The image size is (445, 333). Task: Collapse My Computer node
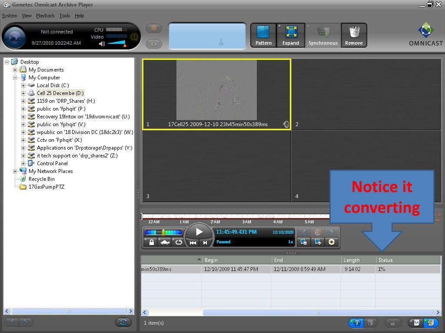pos(15,78)
